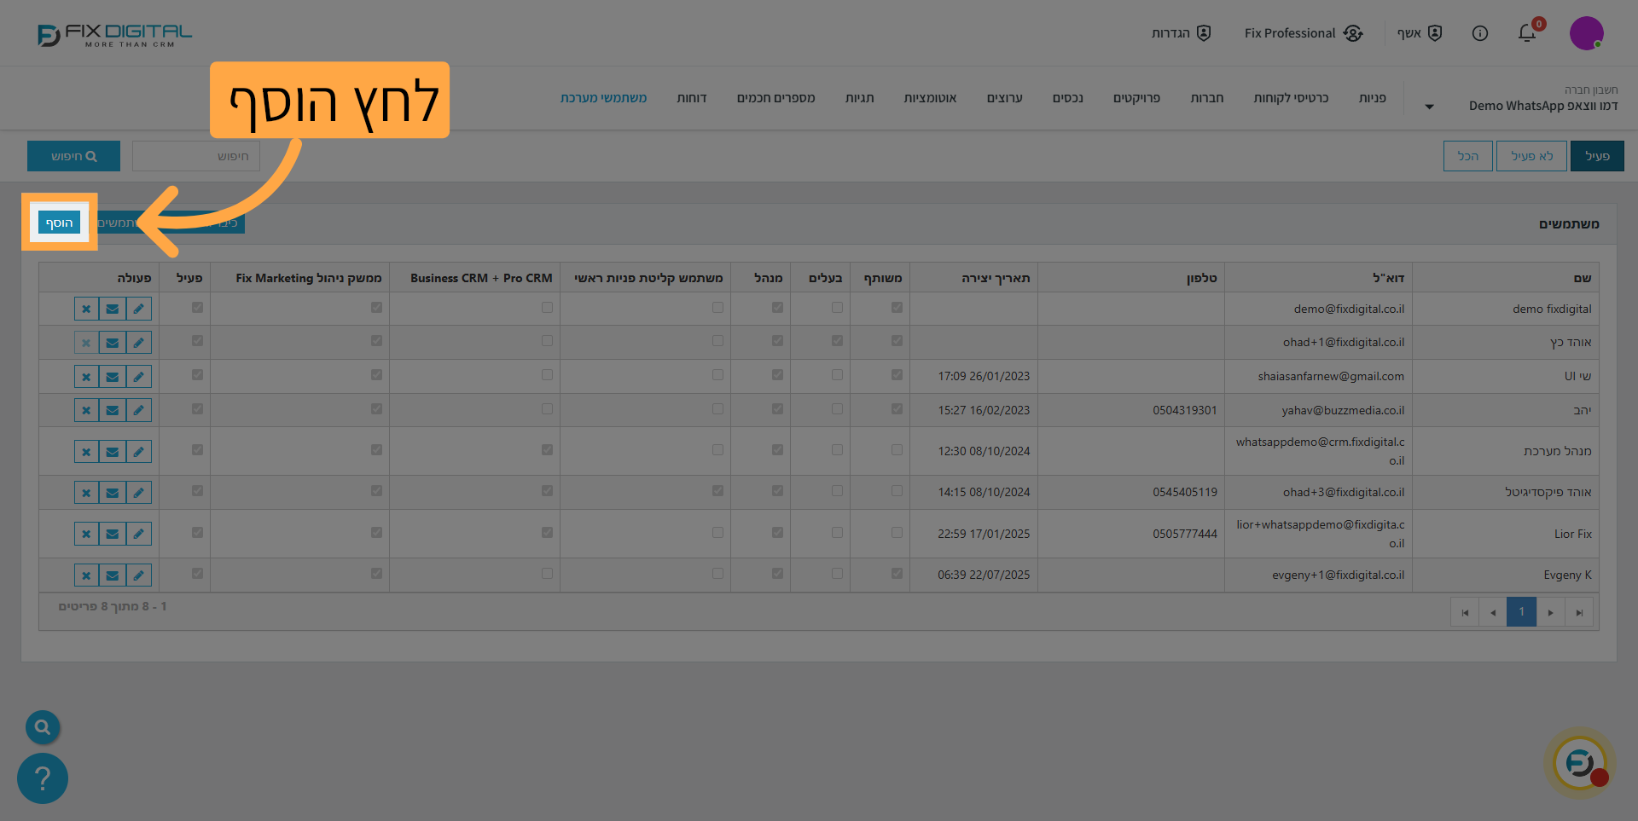Jump to last page in pagination

1579,612
